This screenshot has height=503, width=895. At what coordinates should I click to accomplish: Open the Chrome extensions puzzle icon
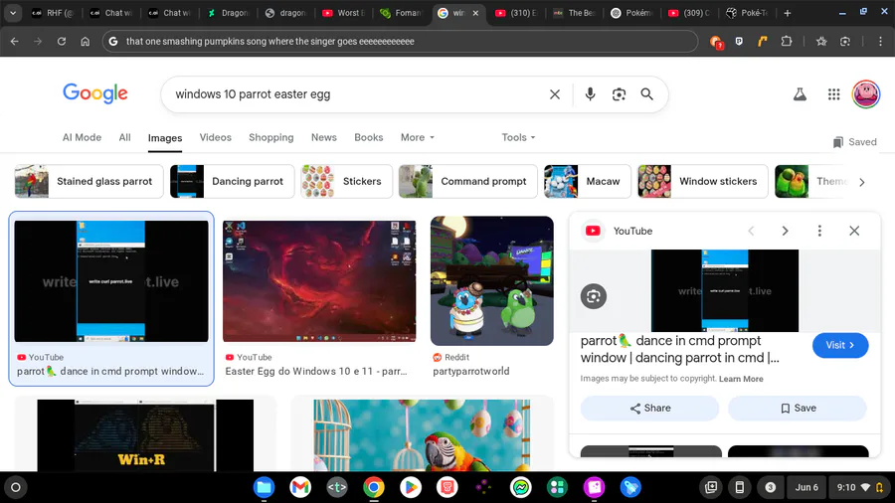pos(787,41)
